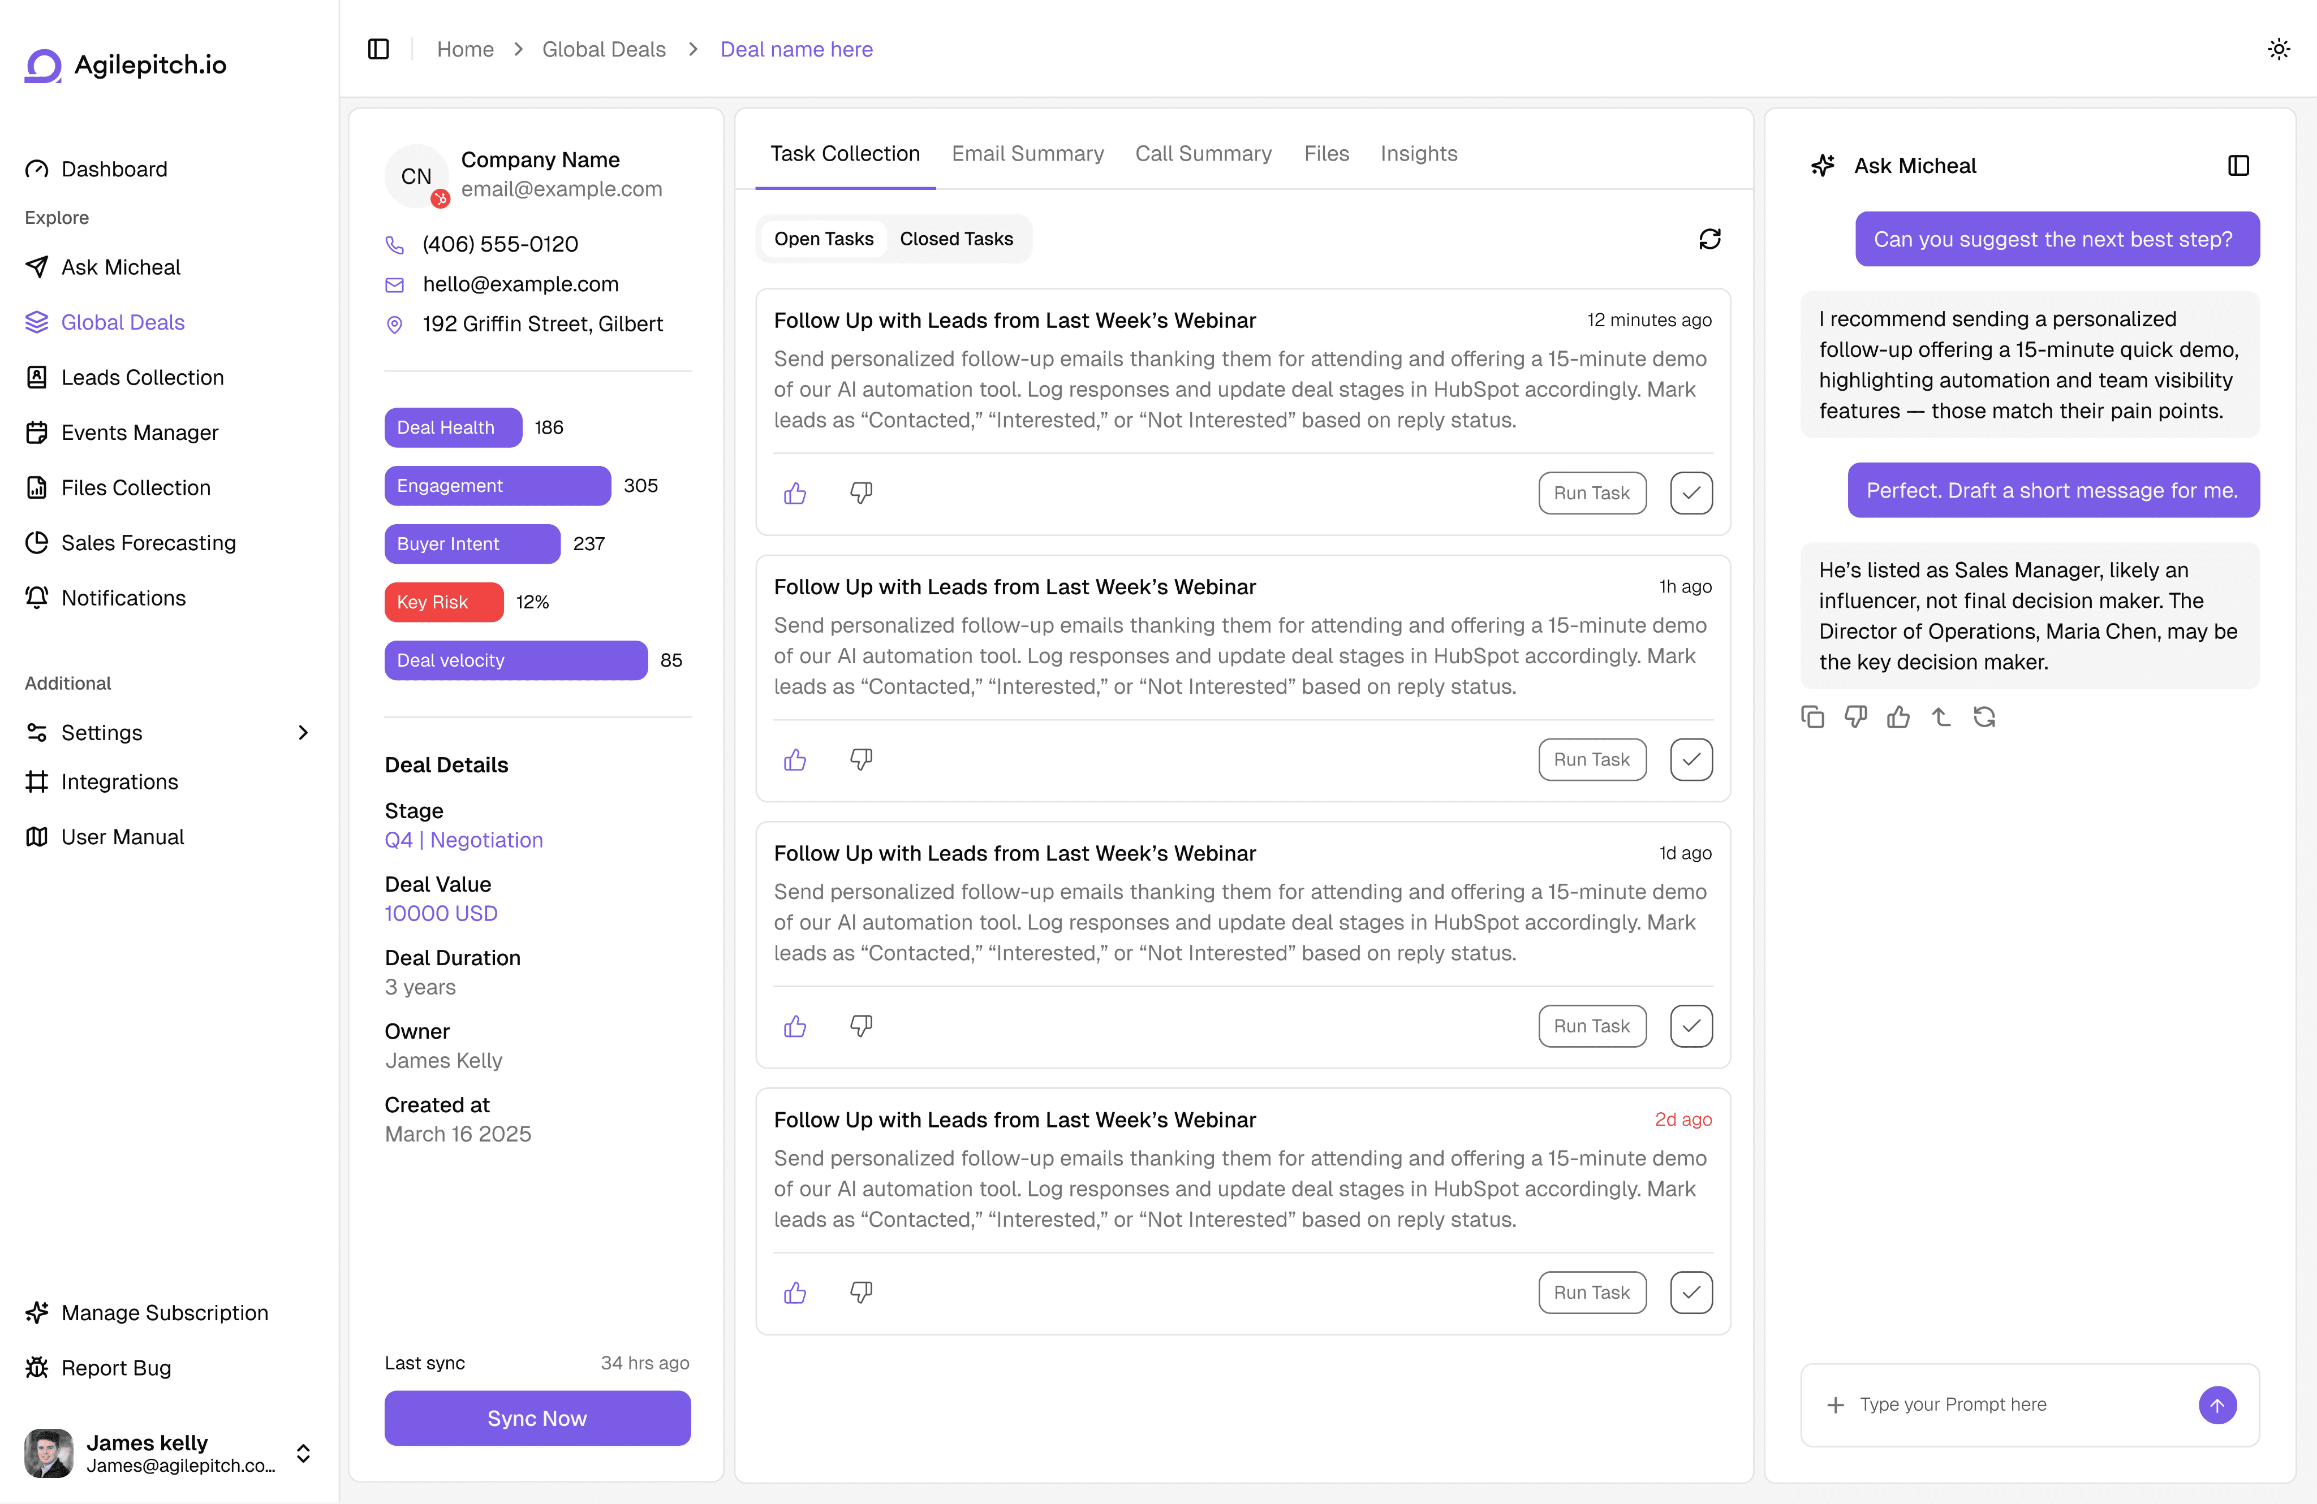Mark the first task as done
The width and height of the screenshot is (2317, 1504).
point(1691,493)
